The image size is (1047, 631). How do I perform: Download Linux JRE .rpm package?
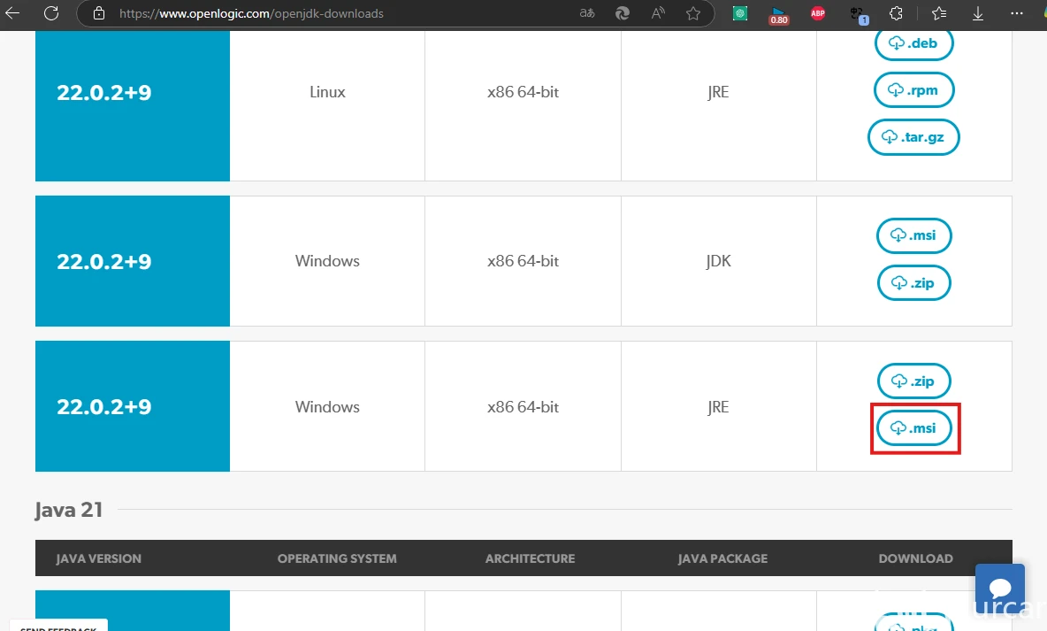[913, 90]
